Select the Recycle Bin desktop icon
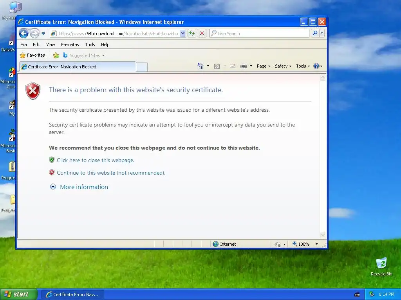Image resolution: width=401 pixels, height=300 pixels. click(381, 267)
